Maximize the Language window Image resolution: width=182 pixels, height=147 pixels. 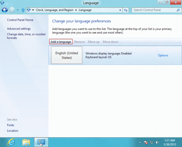(x=167, y=2)
